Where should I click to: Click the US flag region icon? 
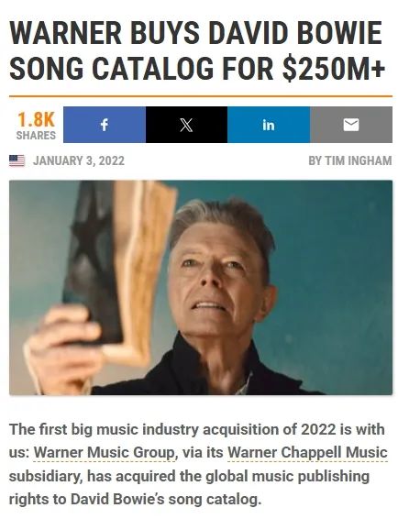point(17,160)
